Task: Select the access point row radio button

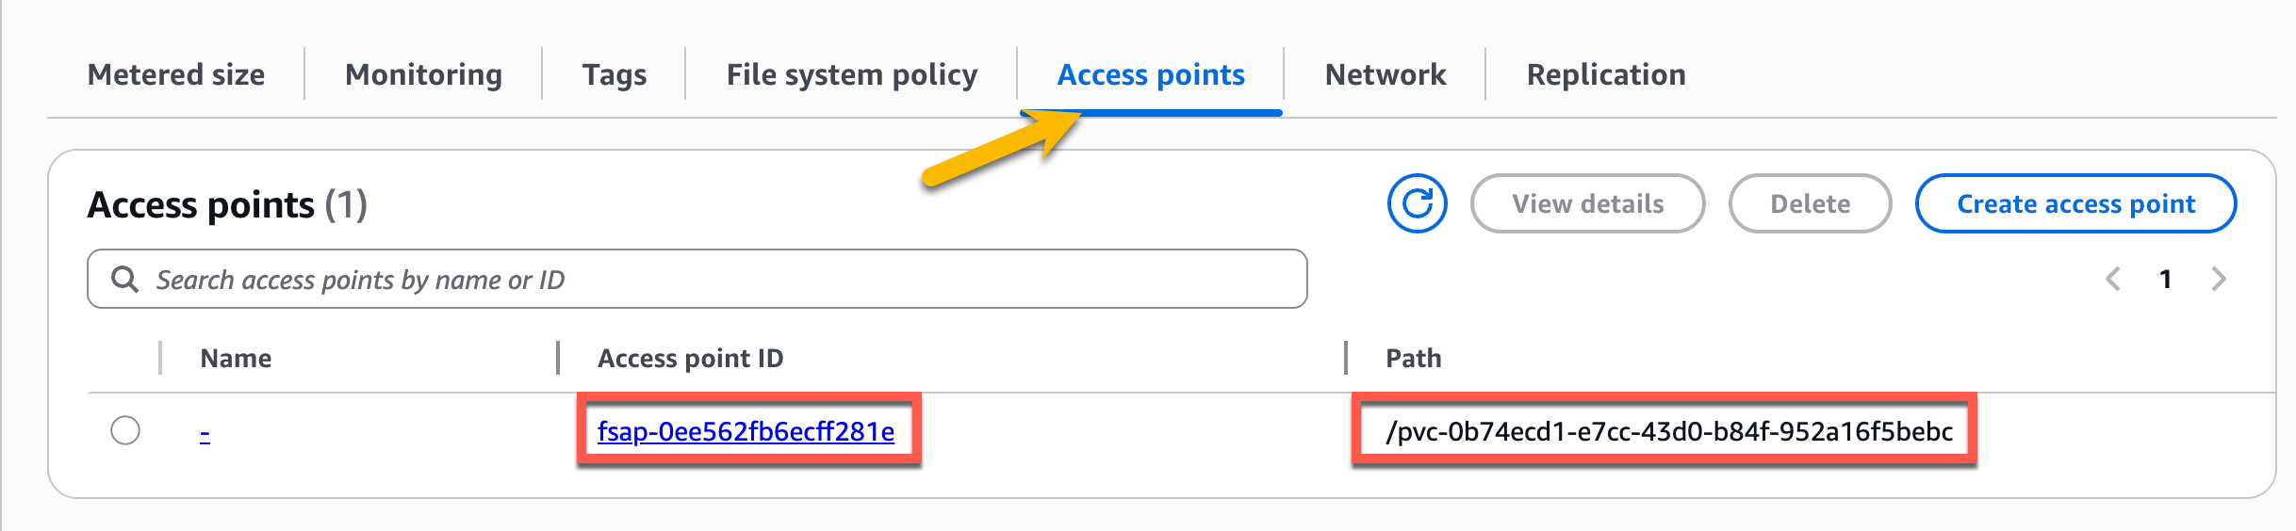Action: pyautogui.click(x=125, y=430)
